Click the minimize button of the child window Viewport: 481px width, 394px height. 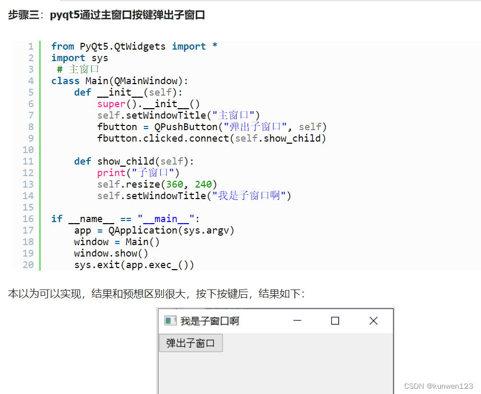(298, 321)
